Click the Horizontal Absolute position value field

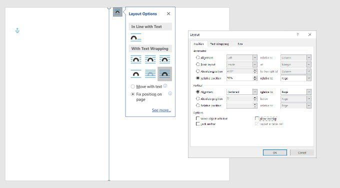click(240, 71)
